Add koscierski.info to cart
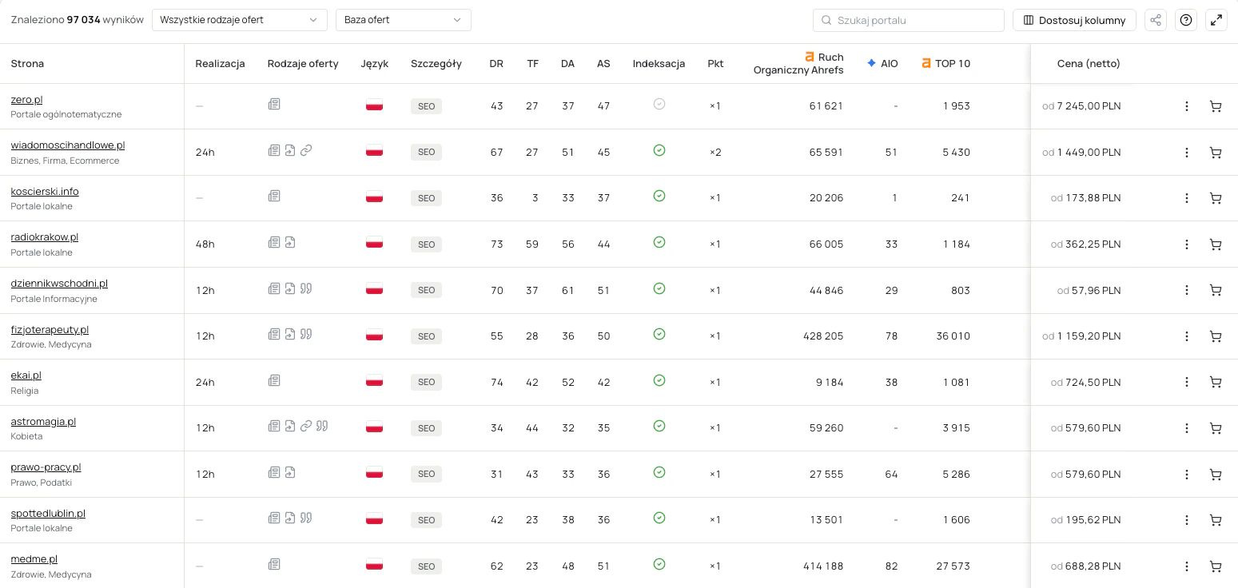This screenshot has width=1238, height=588. 1216,198
